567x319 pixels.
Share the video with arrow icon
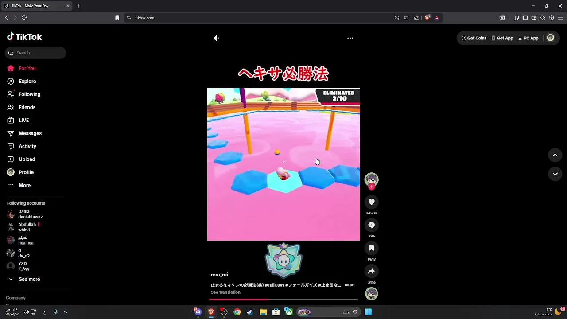click(x=371, y=271)
